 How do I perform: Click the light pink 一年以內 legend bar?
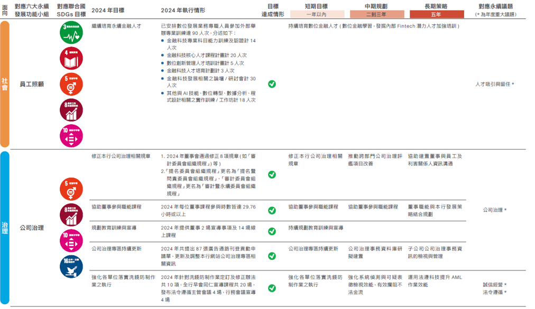317,14
